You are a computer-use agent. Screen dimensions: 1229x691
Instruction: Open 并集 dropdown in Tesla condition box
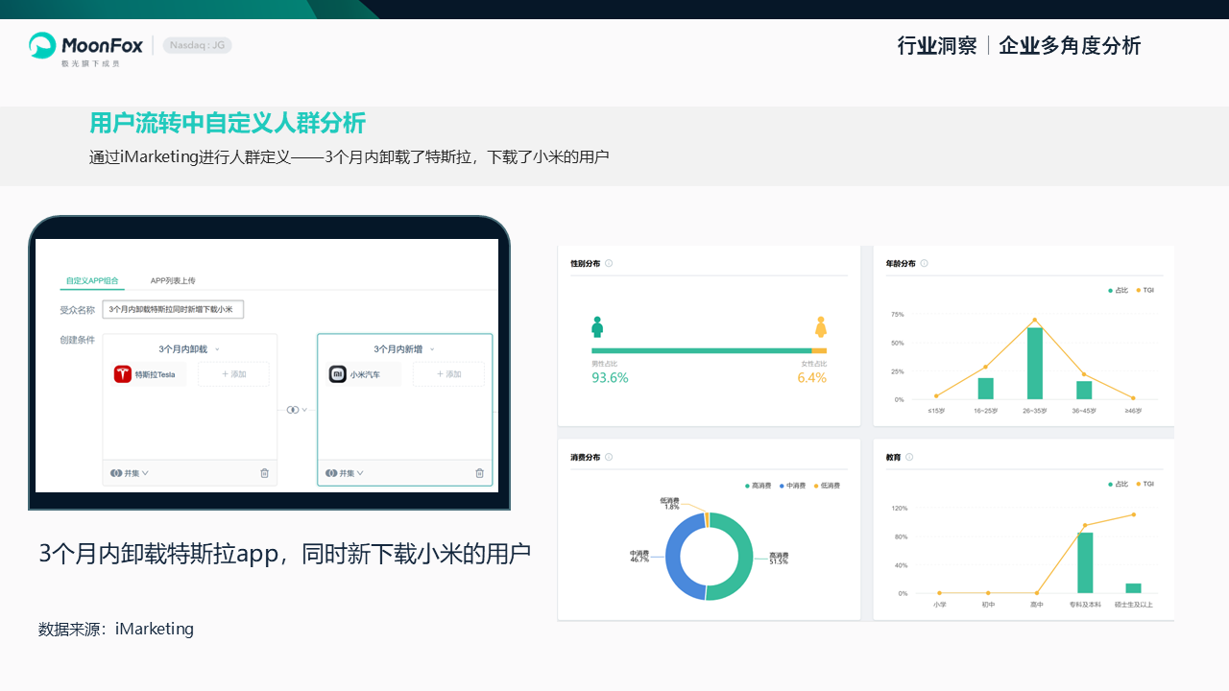point(130,473)
